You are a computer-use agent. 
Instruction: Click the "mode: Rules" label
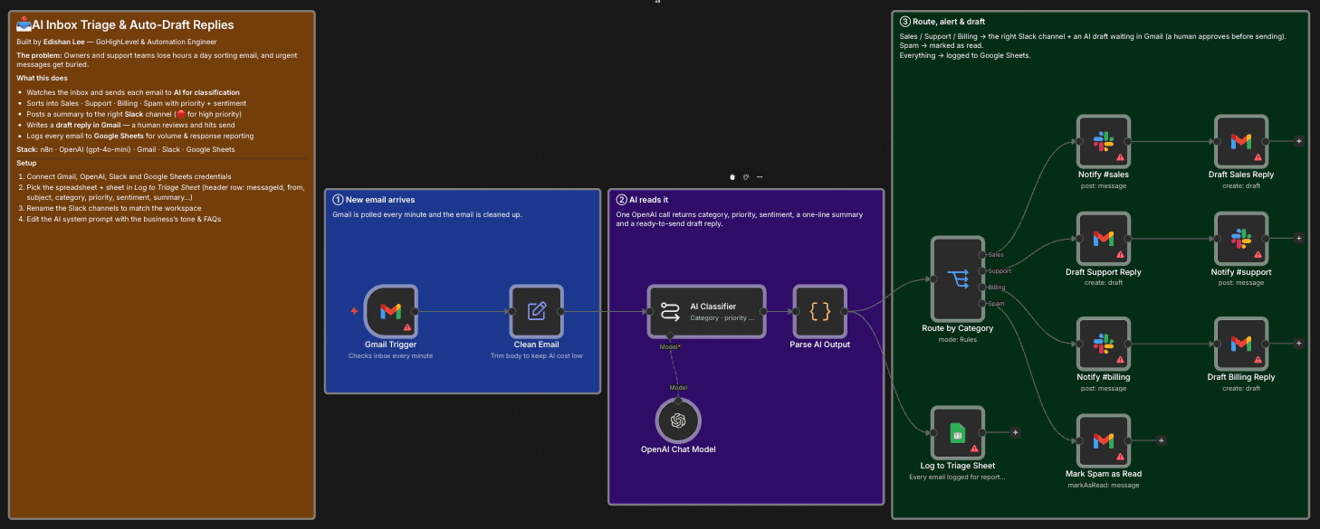point(957,339)
